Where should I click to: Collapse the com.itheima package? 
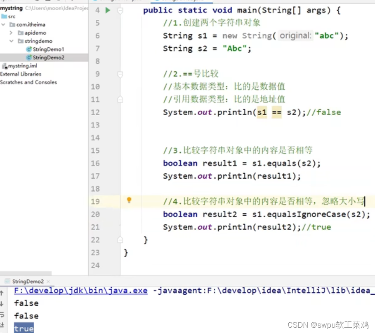[3, 25]
